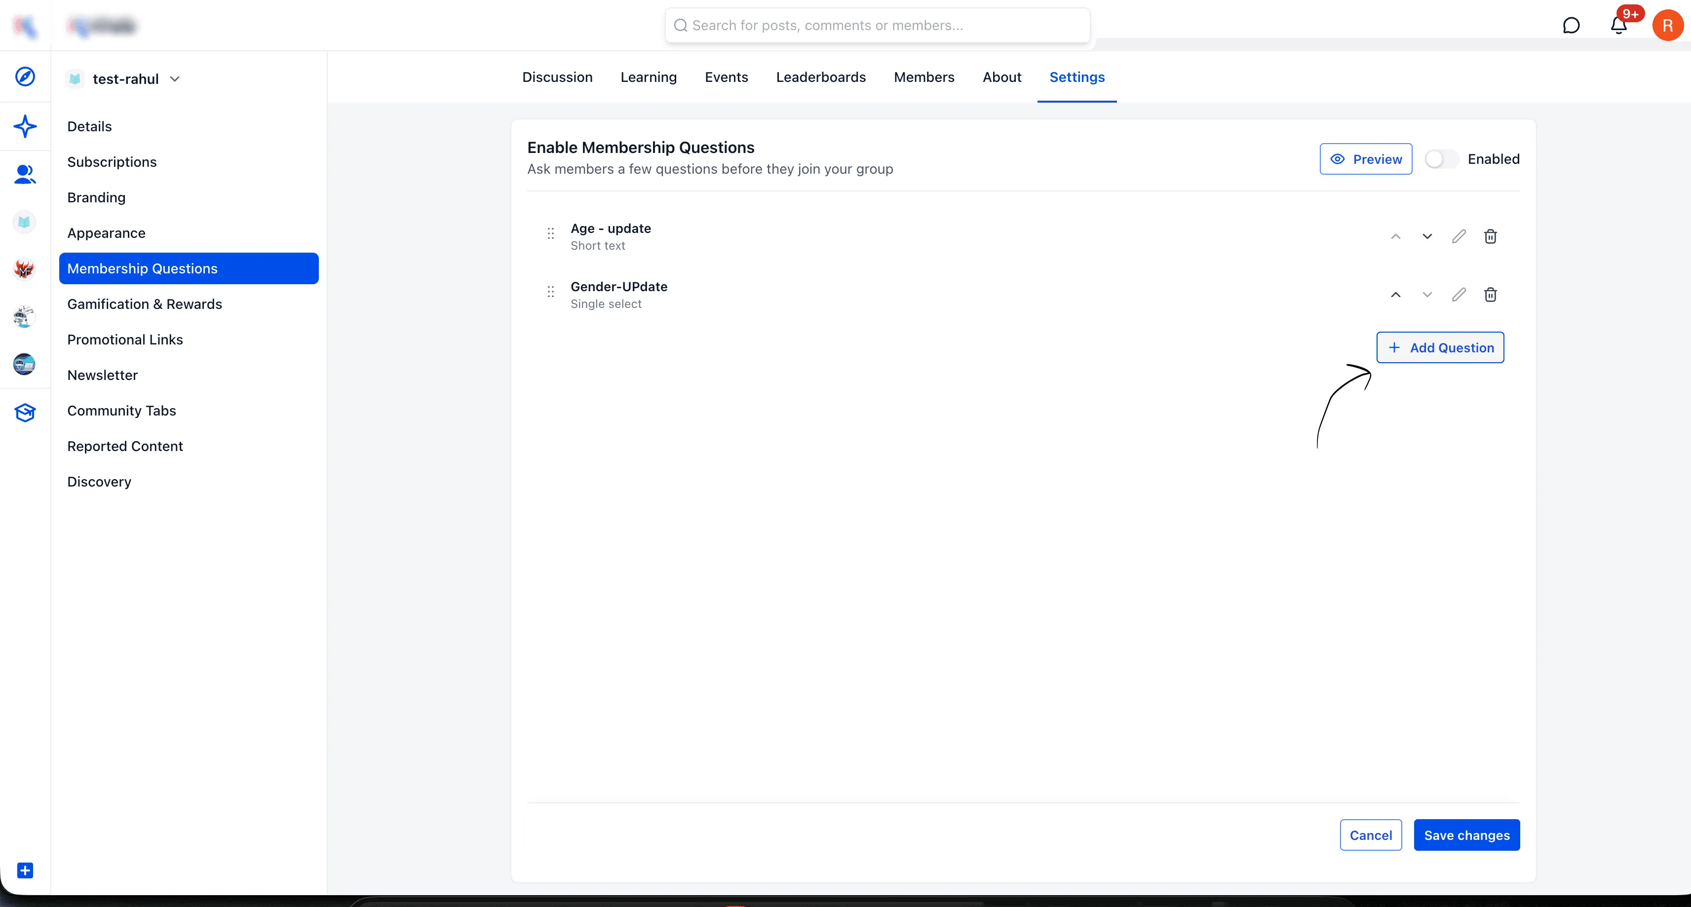The width and height of the screenshot is (1691, 907).
Task: Delete the Age - update question
Action: [1490, 236]
